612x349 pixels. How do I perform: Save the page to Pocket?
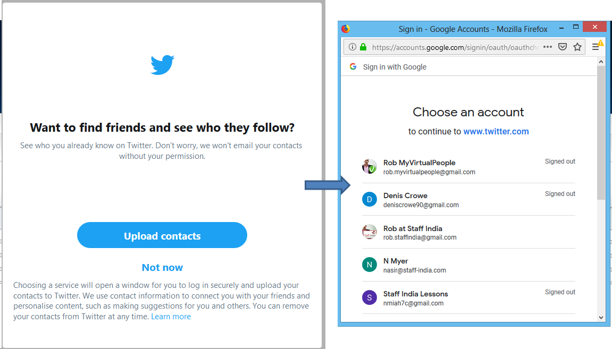[563, 47]
